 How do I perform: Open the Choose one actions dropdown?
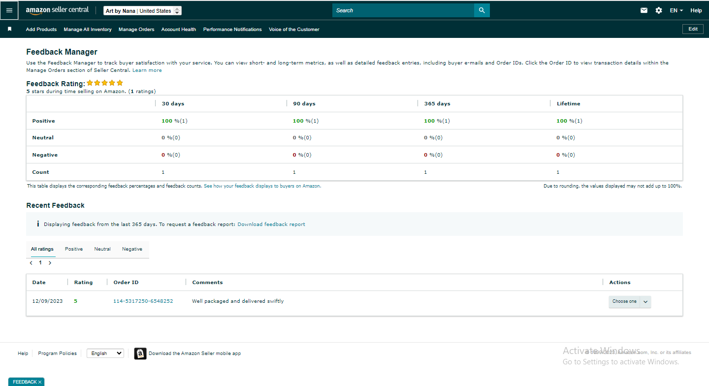[x=630, y=301]
